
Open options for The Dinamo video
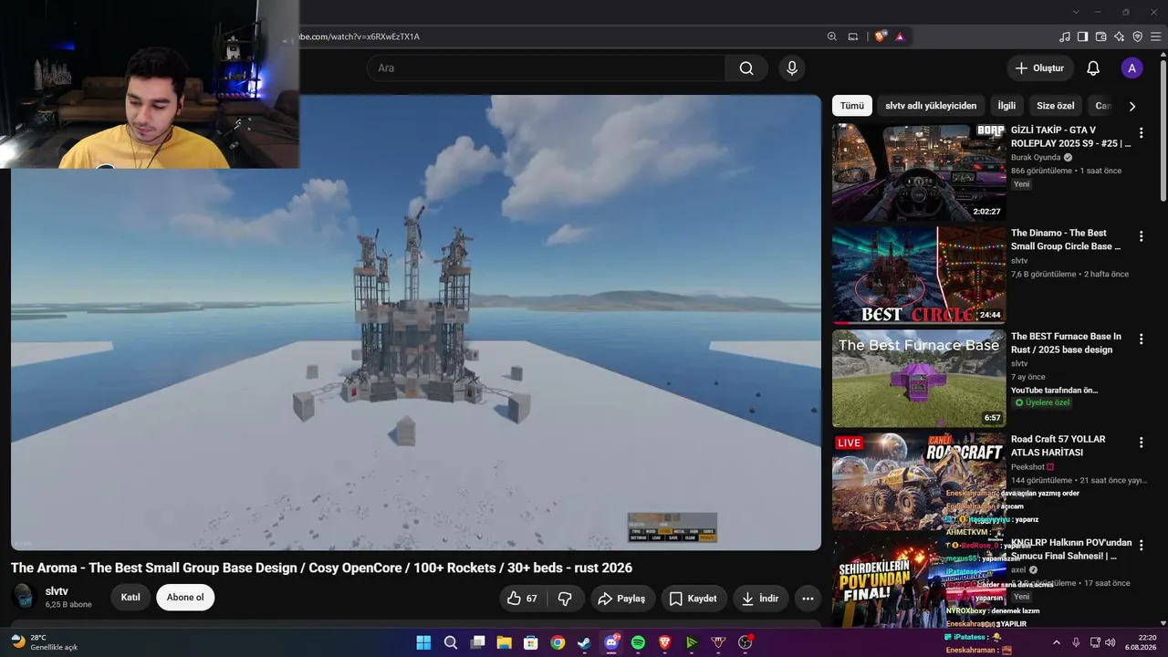click(1141, 236)
